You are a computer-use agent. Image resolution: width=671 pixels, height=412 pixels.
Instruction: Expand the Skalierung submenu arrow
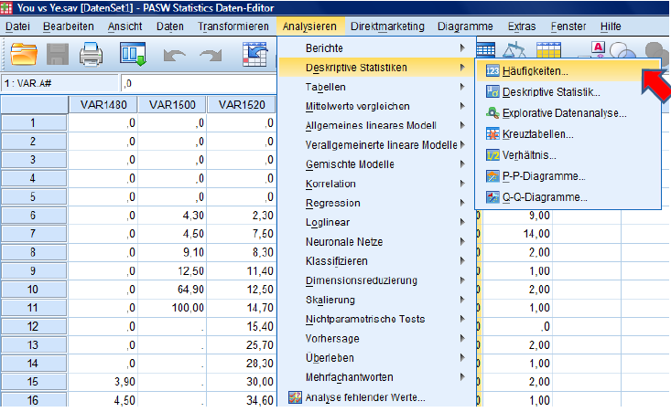pos(462,300)
